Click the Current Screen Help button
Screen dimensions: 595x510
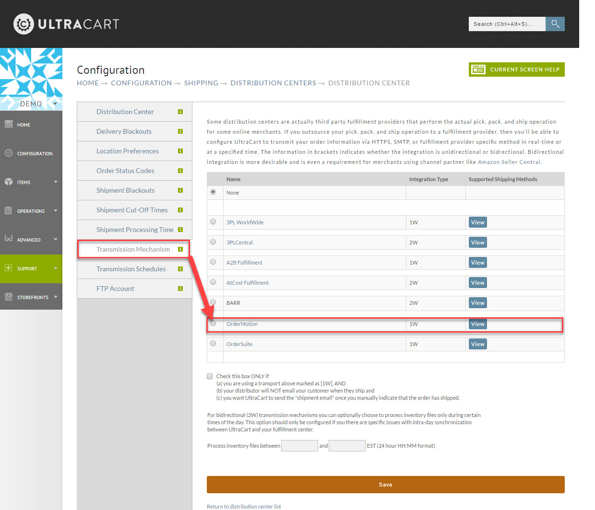coord(517,70)
